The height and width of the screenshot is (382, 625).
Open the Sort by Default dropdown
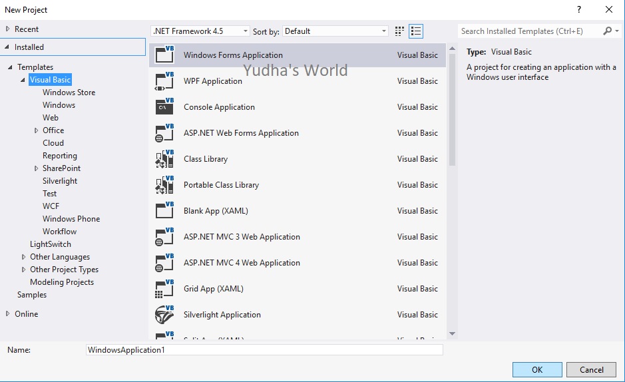(x=383, y=31)
